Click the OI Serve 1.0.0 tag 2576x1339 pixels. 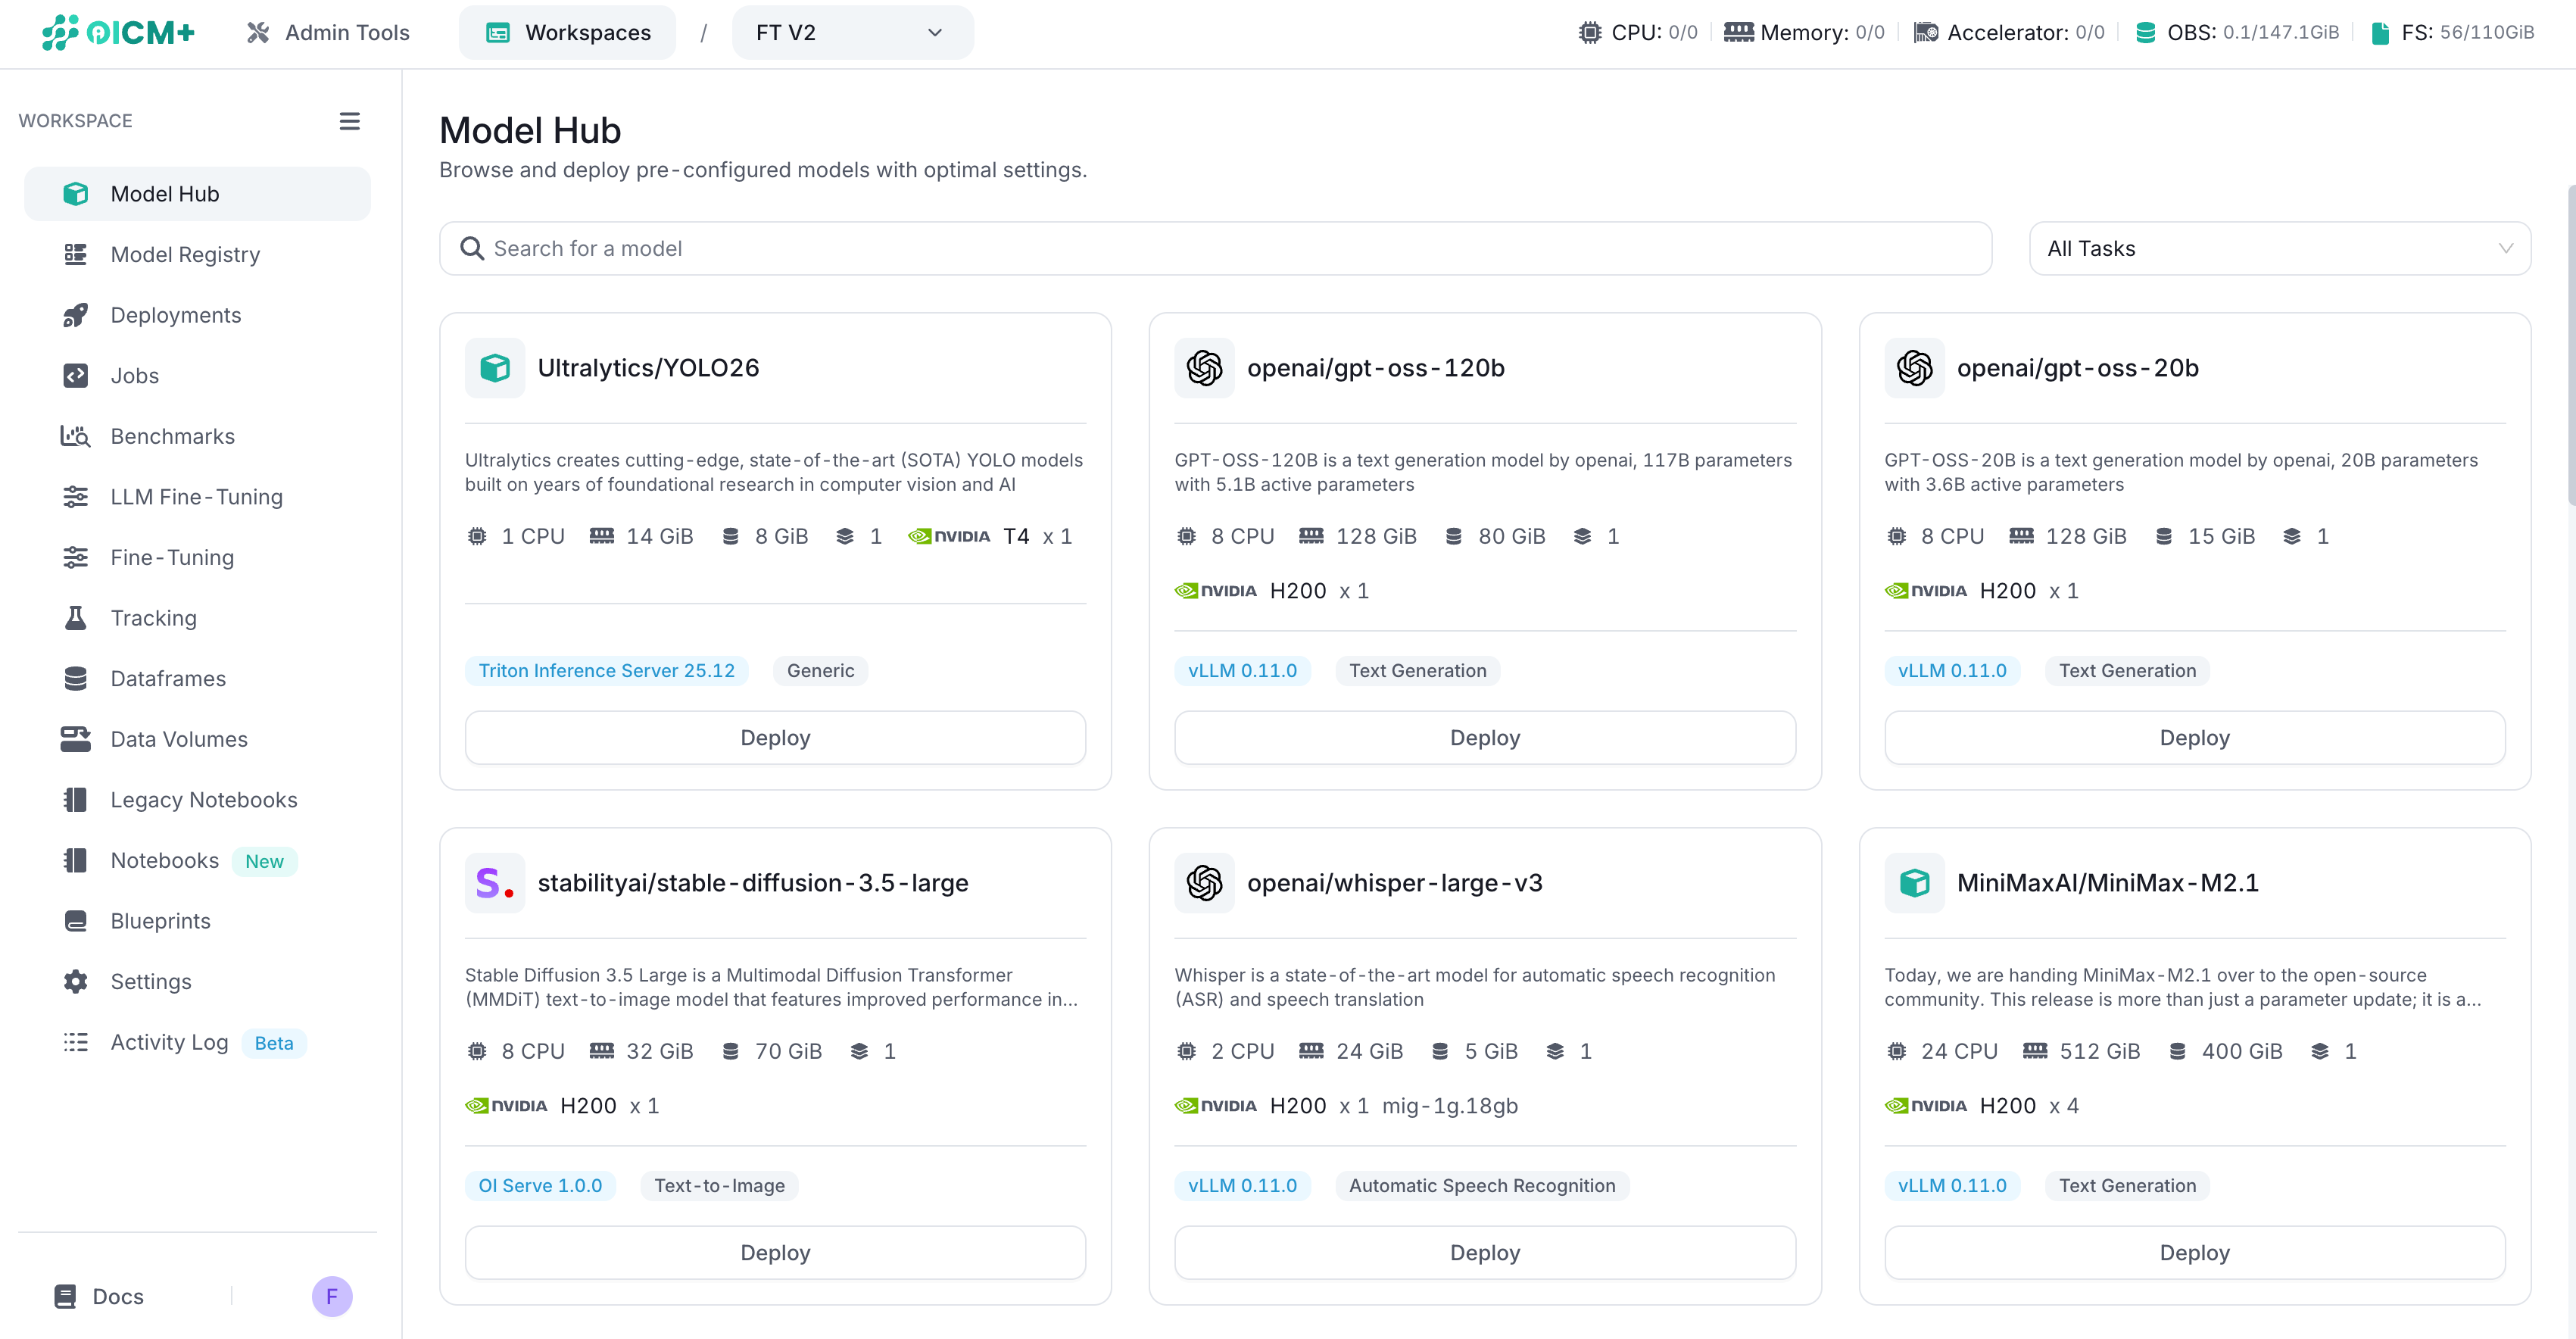pyautogui.click(x=540, y=1186)
